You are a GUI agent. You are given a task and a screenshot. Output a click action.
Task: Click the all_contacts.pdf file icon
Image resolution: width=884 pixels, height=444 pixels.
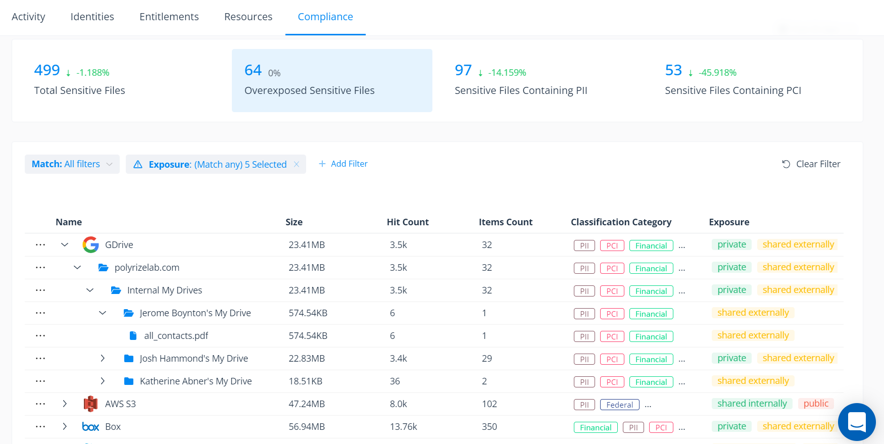coord(133,336)
